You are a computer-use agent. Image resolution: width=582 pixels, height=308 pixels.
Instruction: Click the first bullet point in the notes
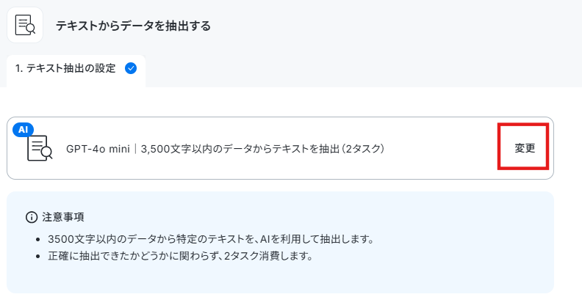[38, 240]
